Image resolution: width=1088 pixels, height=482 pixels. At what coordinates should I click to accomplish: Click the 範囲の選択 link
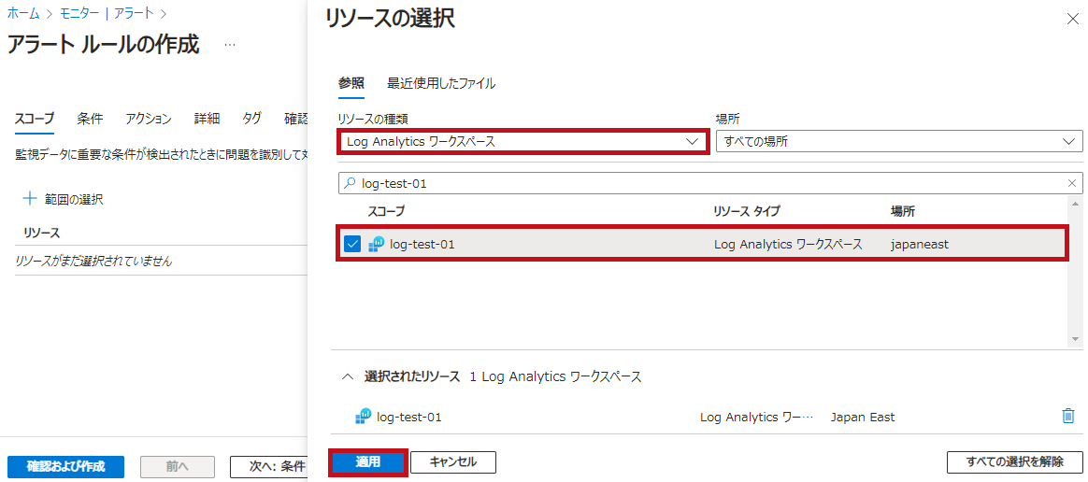click(74, 199)
